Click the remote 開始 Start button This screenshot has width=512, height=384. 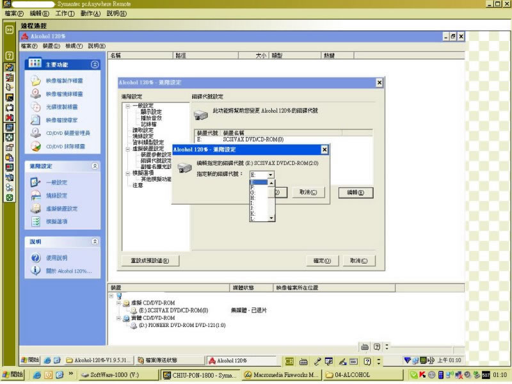[x=29, y=360]
